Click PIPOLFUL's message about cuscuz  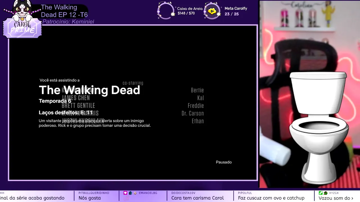click(x=271, y=198)
